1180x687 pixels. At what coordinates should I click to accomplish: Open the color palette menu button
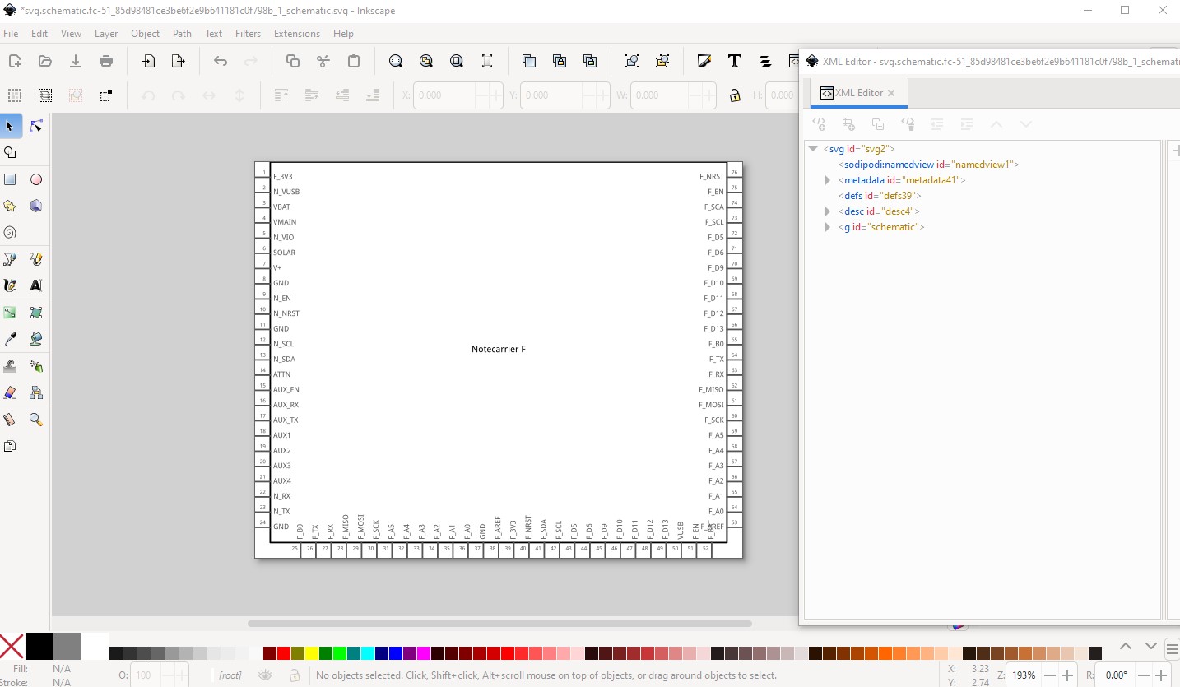pyautogui.click(x=1172, y=648)
